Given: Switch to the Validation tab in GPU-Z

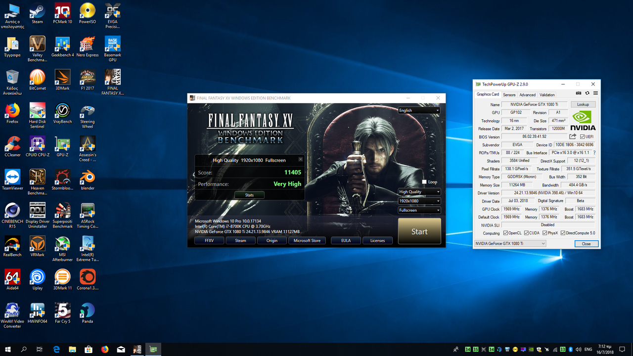Looking at the screenshot, I should pyautogui.click(x=547, y=95).
